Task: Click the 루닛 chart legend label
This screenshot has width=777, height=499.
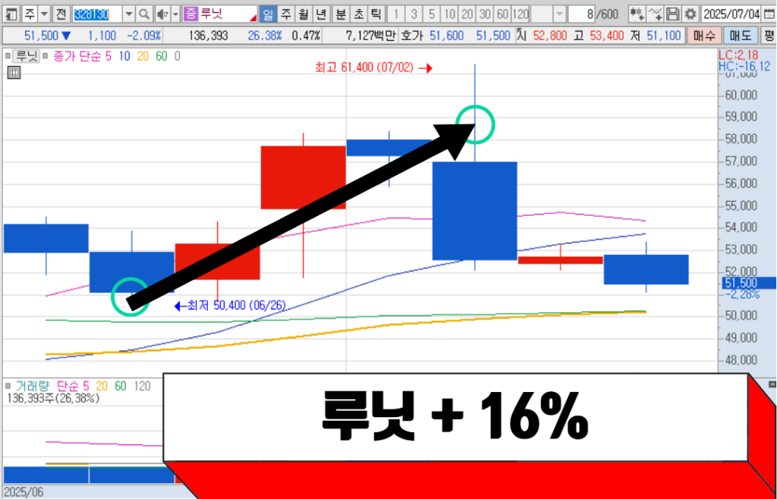Action: (27, 56)
